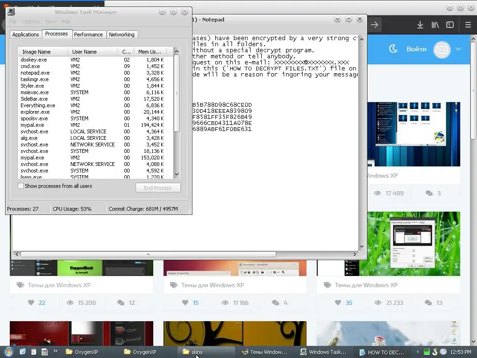Image resolution: width=477 pixels, height=358 pixels.
Task: Click process list scroll up arrow
Action: pyautogui.click(x=177, y=51)
